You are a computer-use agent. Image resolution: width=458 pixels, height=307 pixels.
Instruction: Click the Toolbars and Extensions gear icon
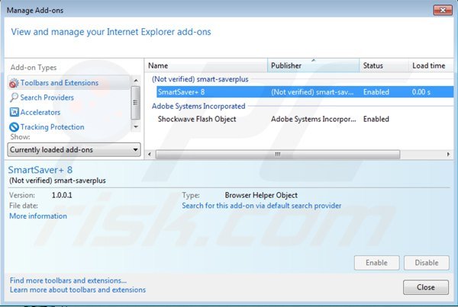pyautogui.click(x=14, y=83)
